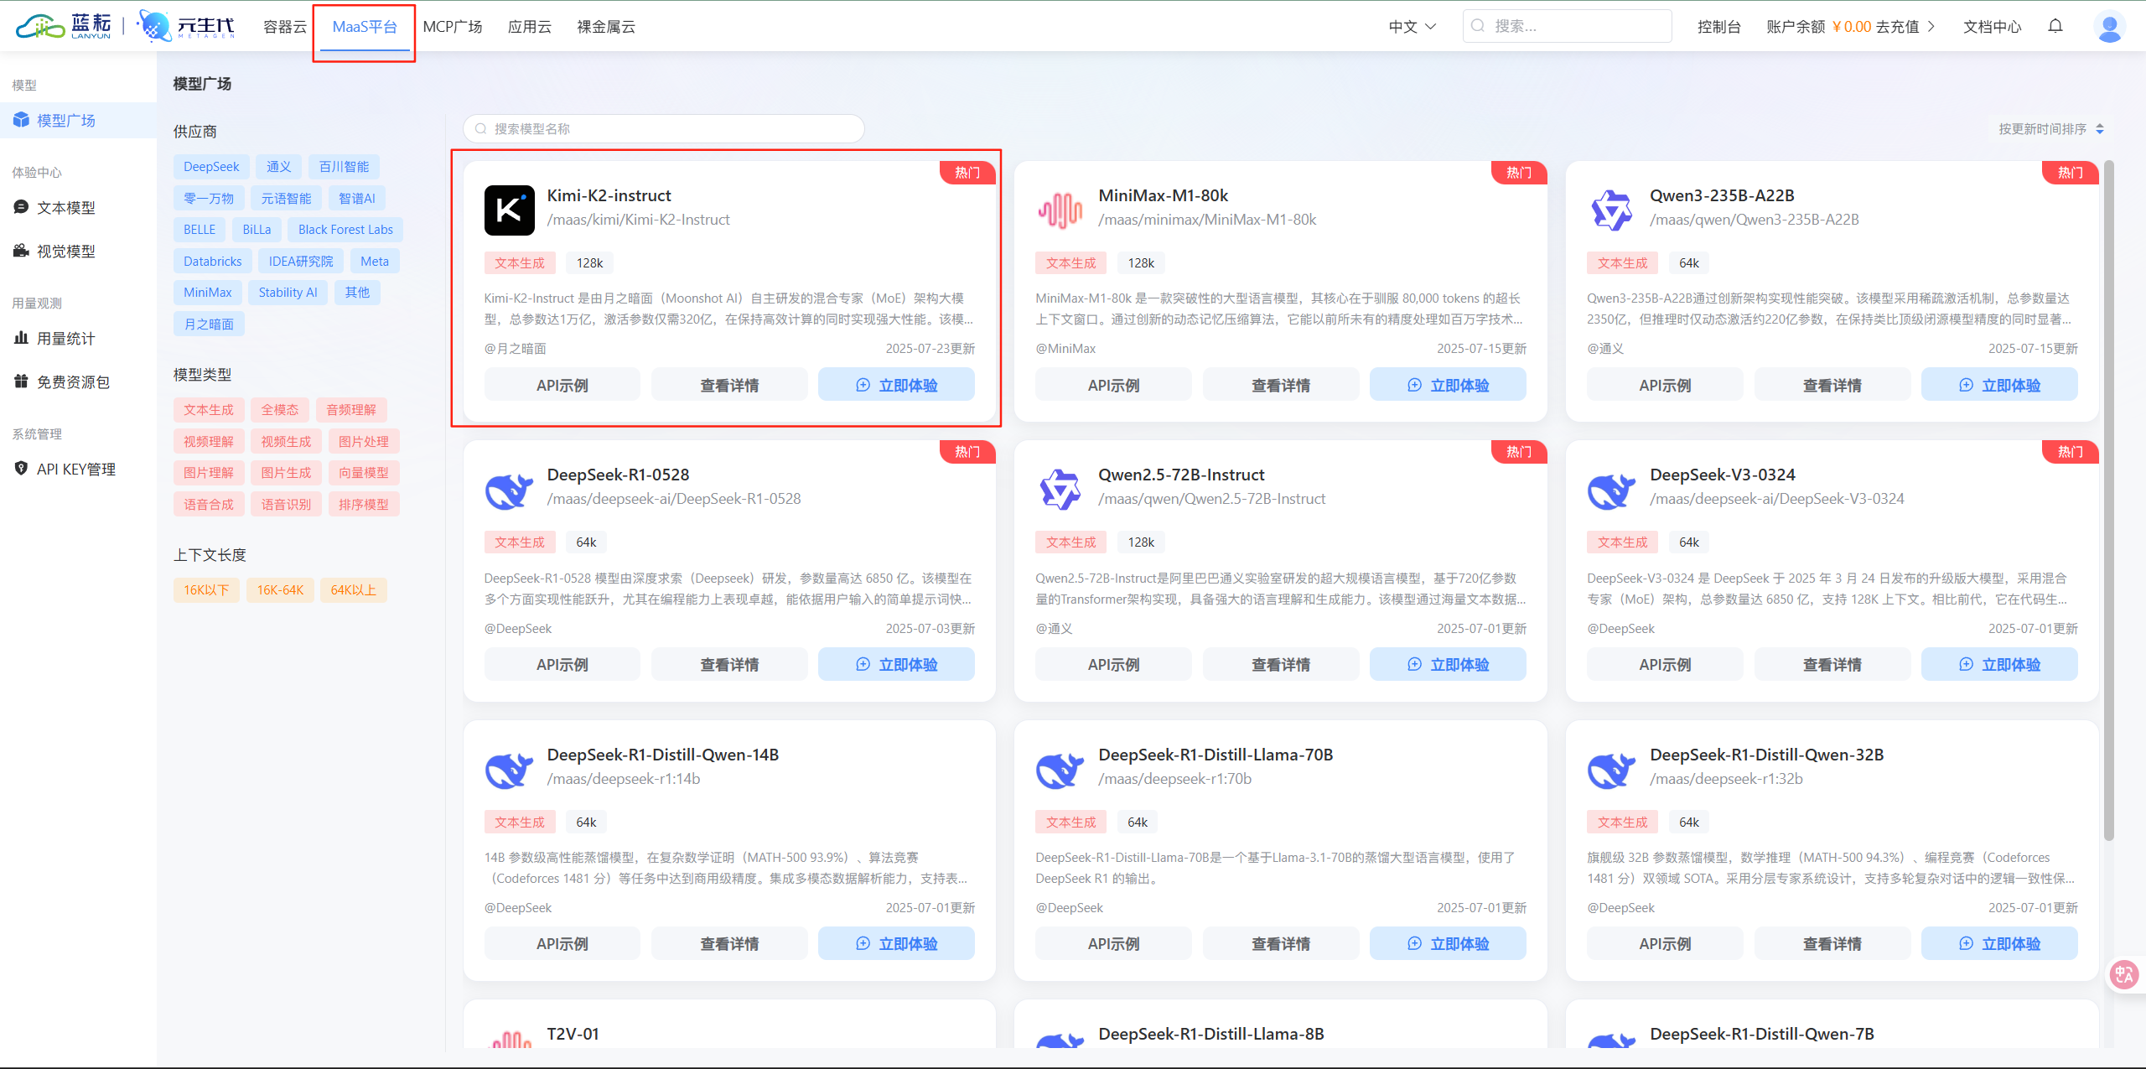Toggle the 64K以上 context length filter
Screen dimensions: 2146x1069
(x=353, y=590)
